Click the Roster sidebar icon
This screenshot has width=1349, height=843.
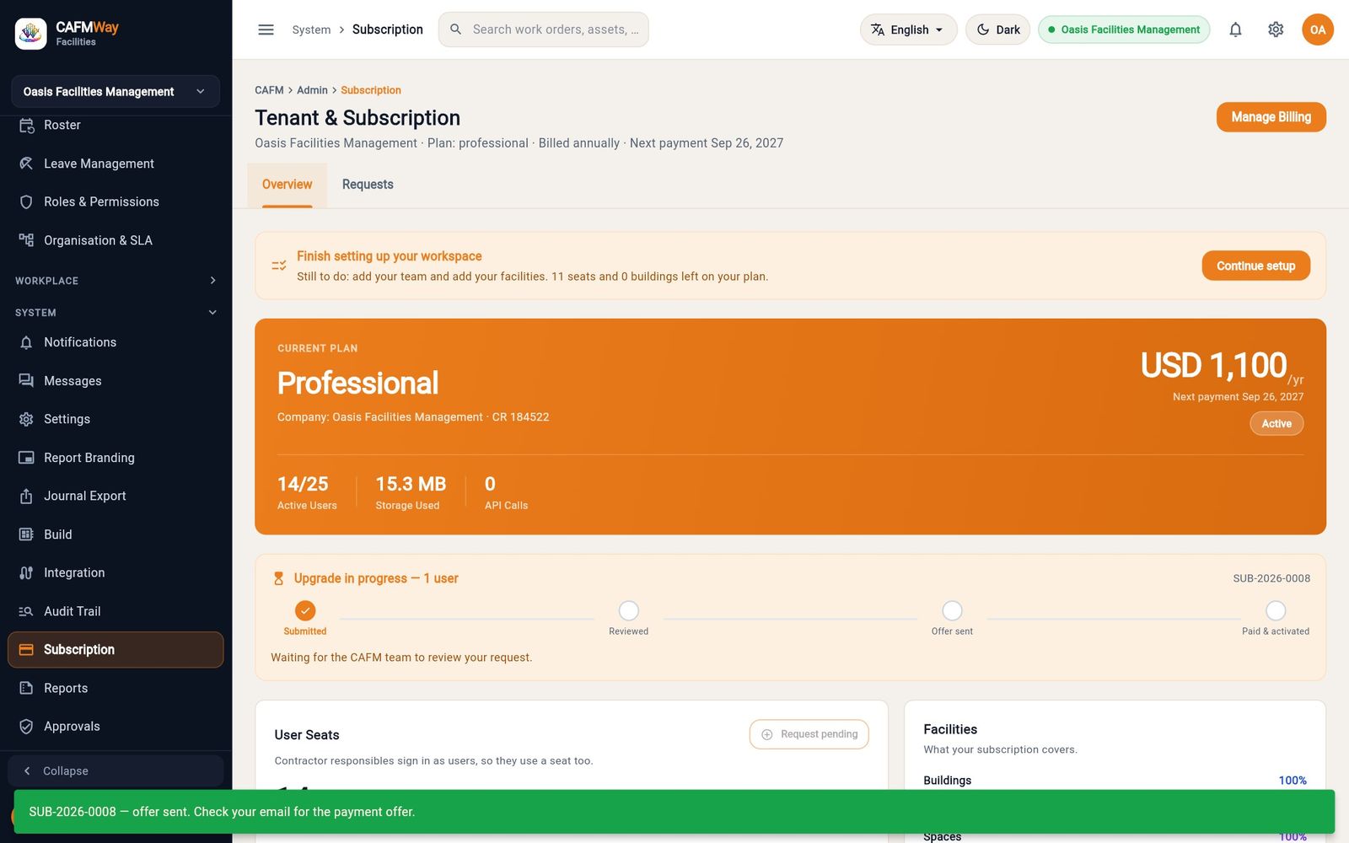click(x=26, y=125)
